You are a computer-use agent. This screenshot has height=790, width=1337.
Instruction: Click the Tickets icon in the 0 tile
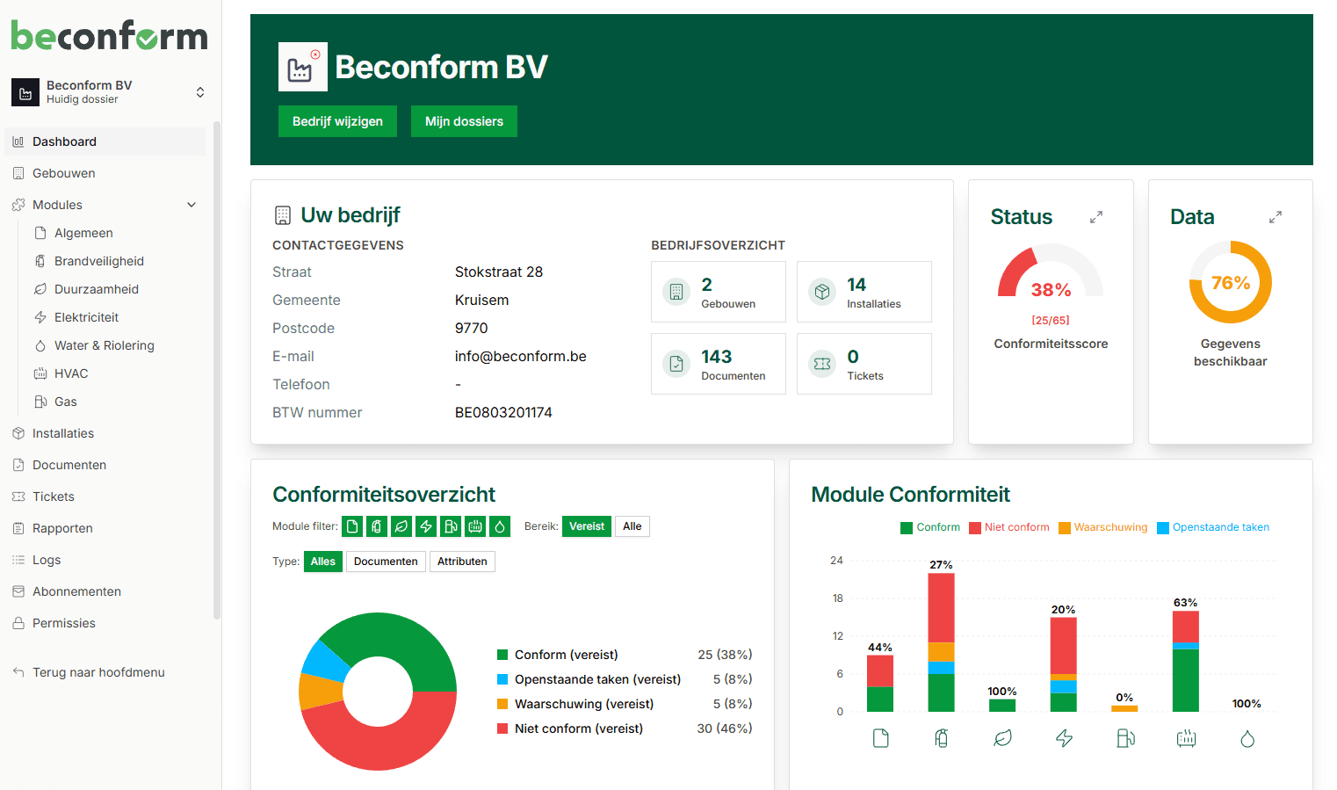point(822,364)
